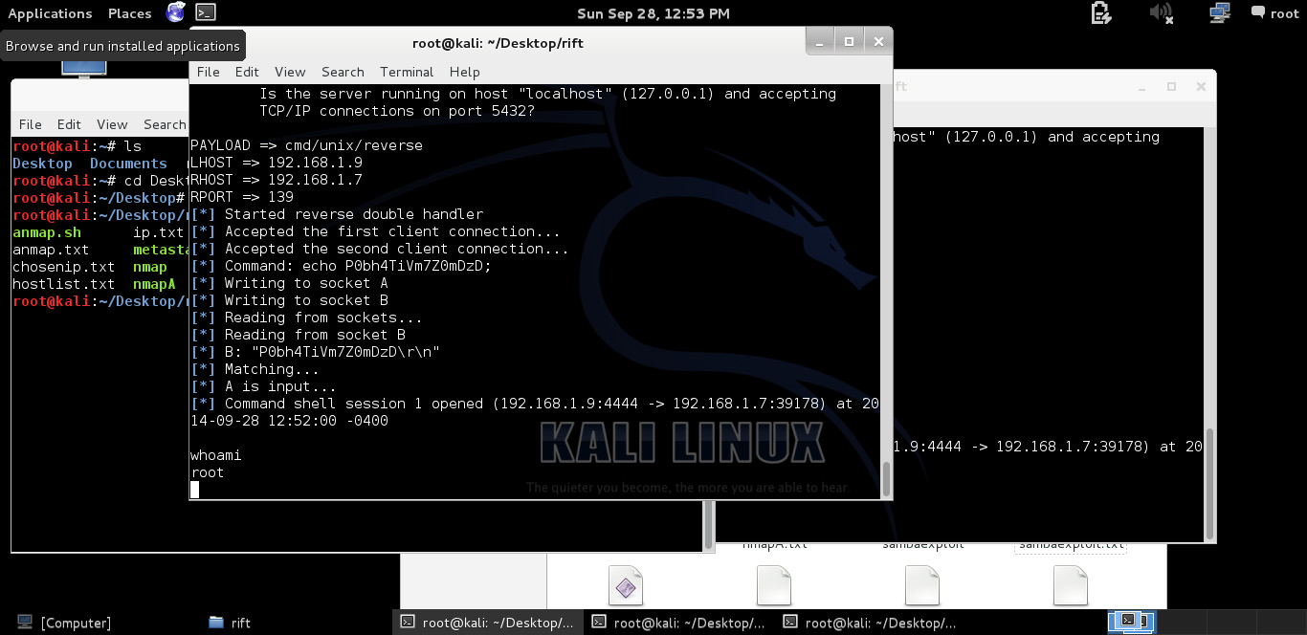Click highlighted root@kali entry in bottom taskbar
Image resolution: width=1307 pixels, height=635 pixels.
click(x=488, y=623)
